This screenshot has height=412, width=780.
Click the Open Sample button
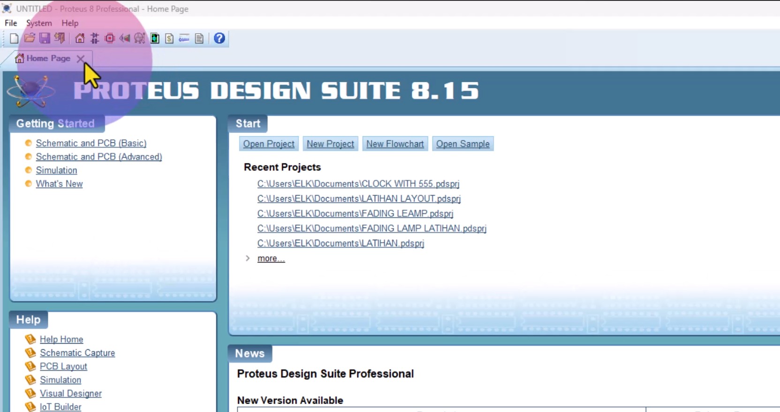(x=462, y=144)
